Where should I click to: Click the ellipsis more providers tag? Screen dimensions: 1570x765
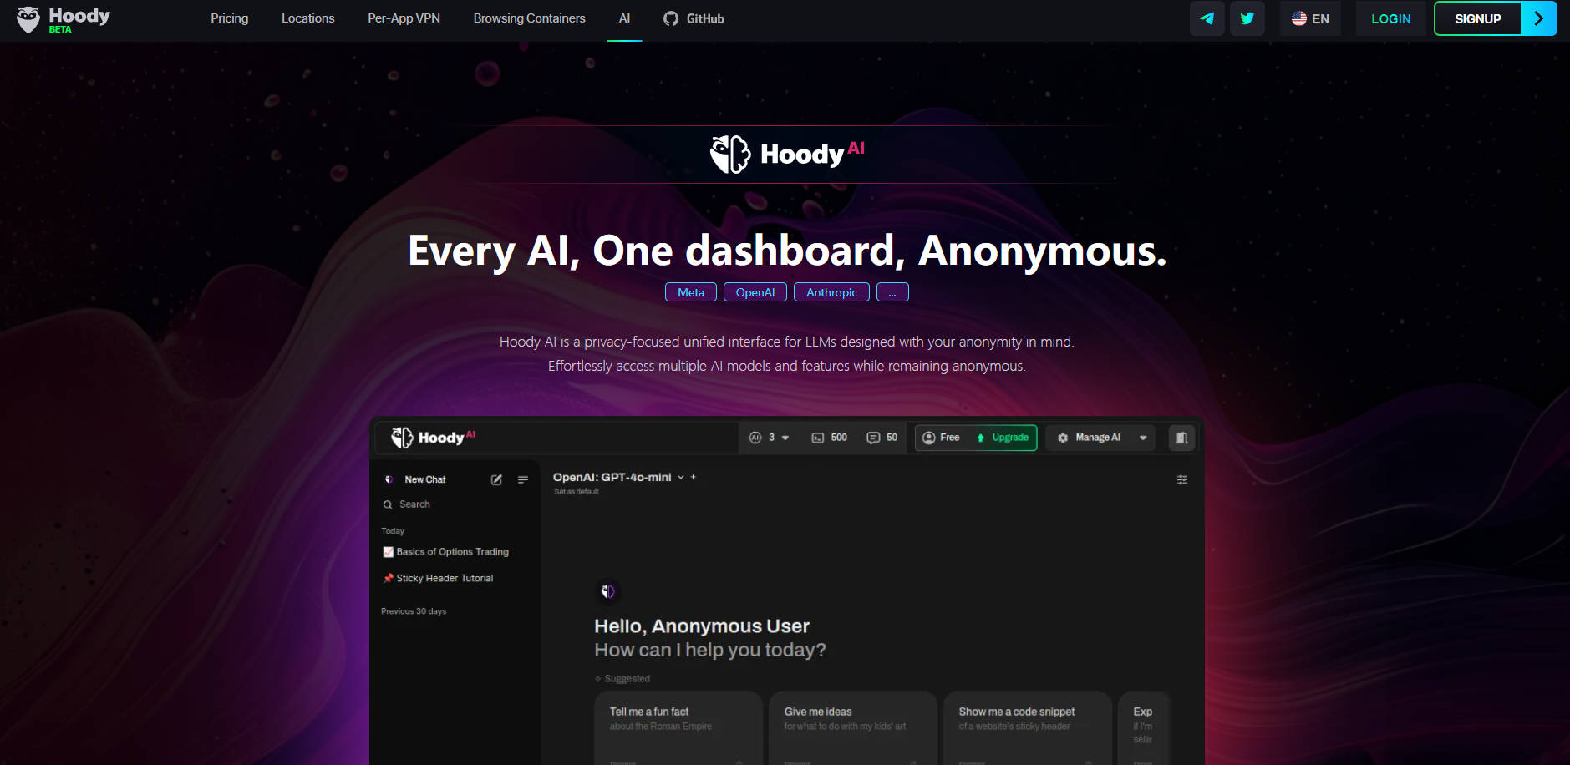pyautogui.click(x=892, y=292)
